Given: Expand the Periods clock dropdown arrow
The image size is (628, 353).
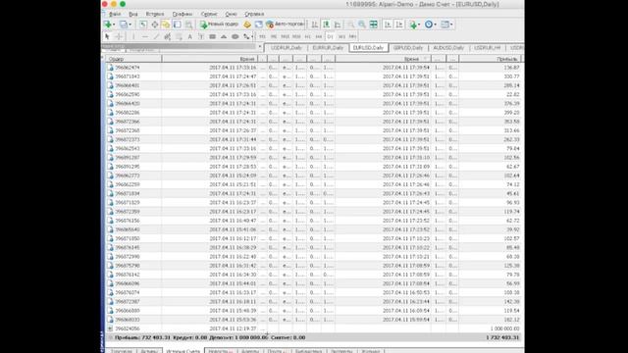Looking at the screenshot, I should pos(436,25).
